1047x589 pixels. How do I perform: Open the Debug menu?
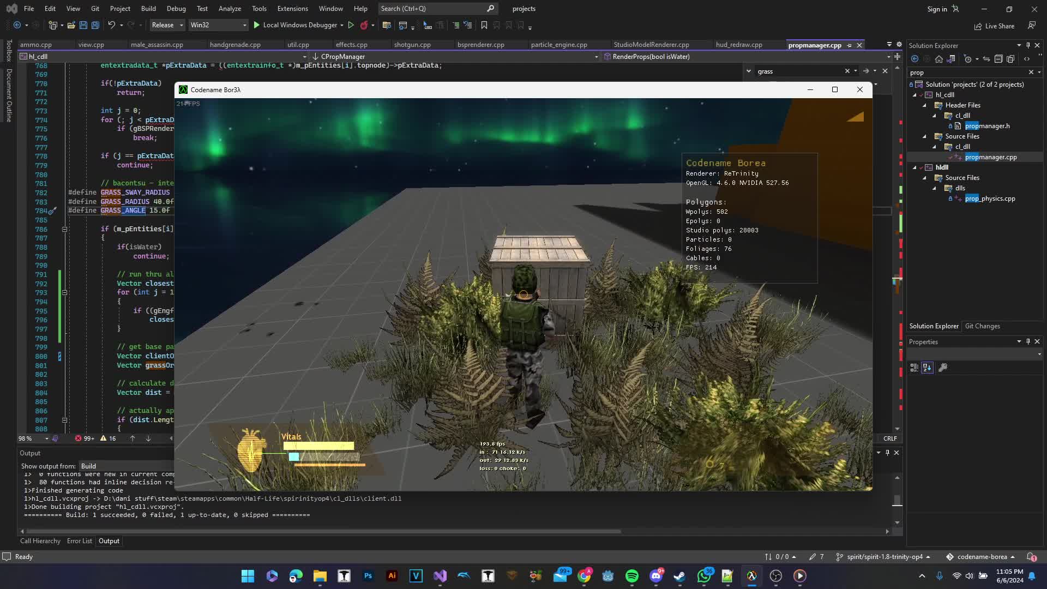(x=176, y=9)
